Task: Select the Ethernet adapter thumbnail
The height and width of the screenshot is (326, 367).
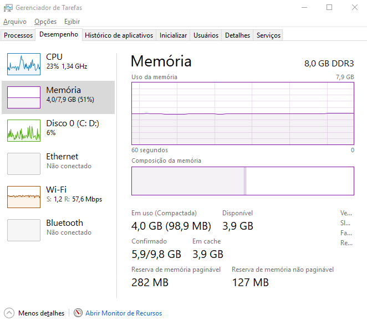Action: click(x=24, y=163)
